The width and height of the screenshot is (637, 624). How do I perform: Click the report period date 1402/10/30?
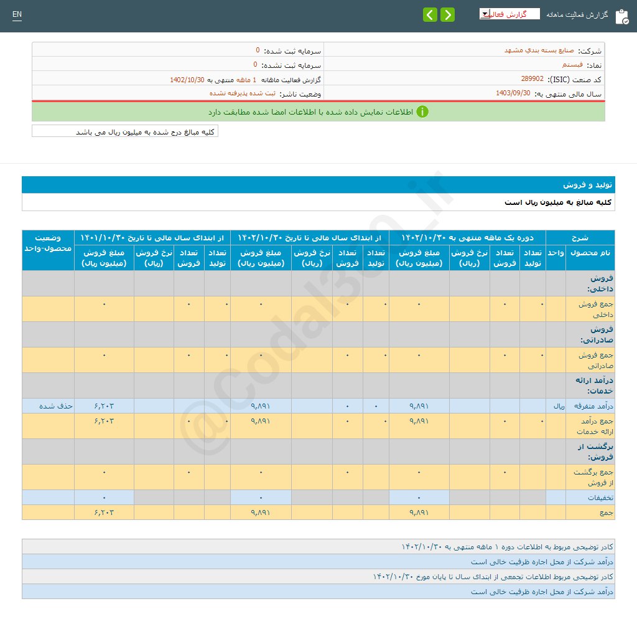click(187, 80)
